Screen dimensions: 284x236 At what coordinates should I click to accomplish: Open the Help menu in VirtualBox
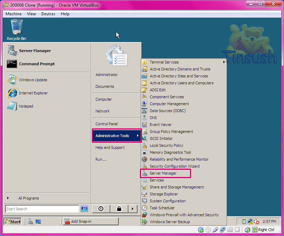tap(65, 14)
